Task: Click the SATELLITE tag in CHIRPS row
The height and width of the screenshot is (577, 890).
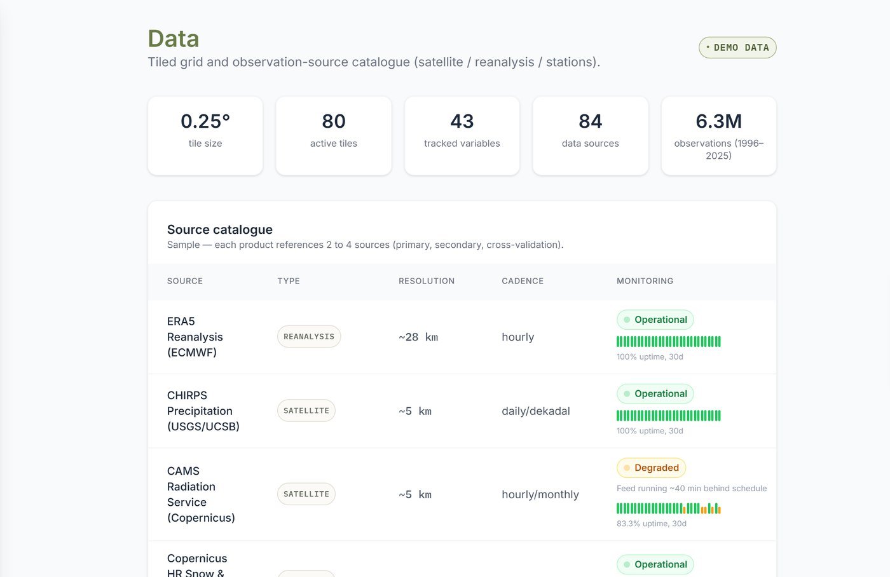Action: click(x=306, y=411)
